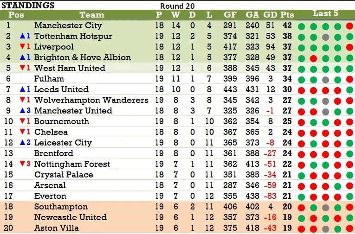Click the Last 5 column header

325,13
